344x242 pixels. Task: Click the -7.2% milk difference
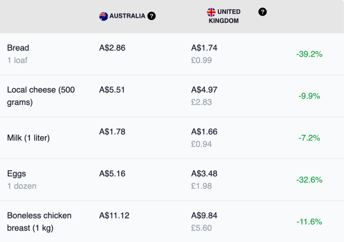(309, 138)
